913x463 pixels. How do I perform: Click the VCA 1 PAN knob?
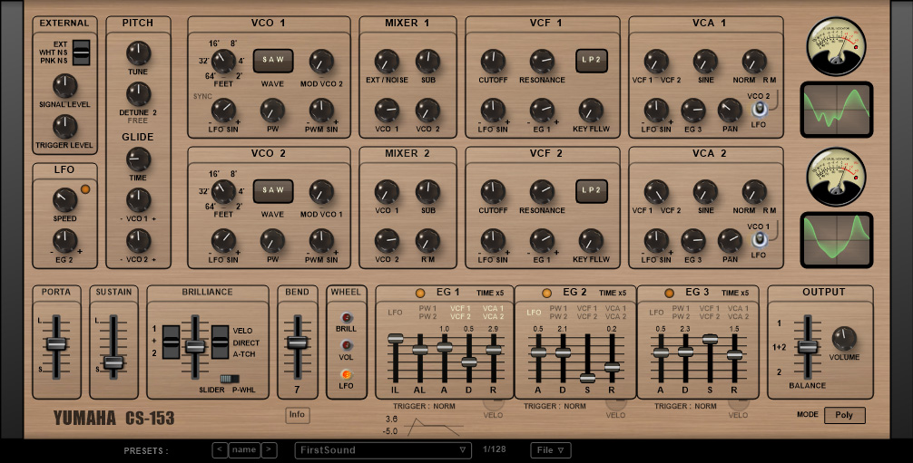click(730, 110)
